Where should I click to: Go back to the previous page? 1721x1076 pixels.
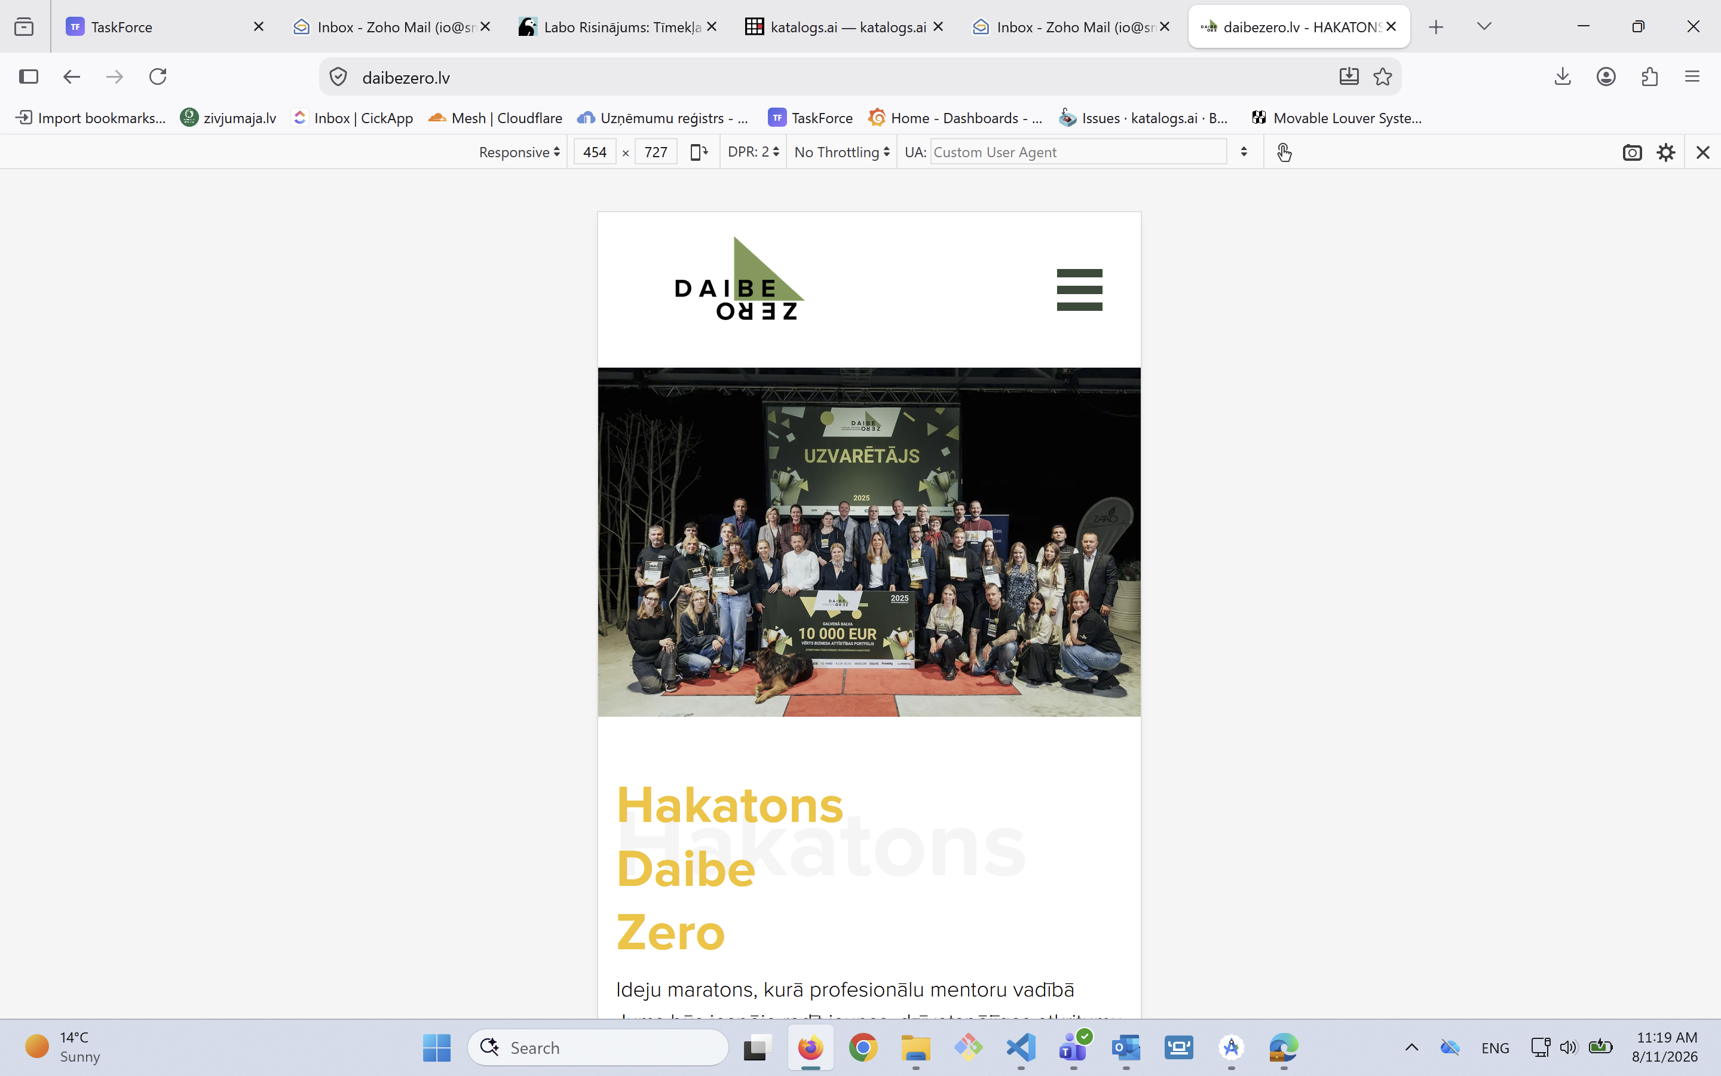tap(71, 76)
